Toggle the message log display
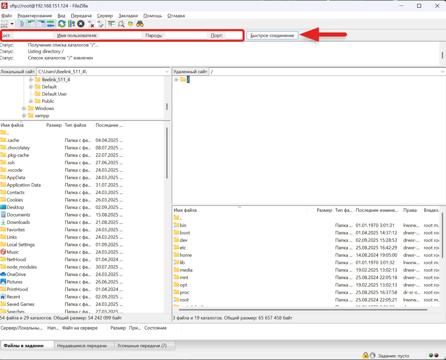 (22, 24)
